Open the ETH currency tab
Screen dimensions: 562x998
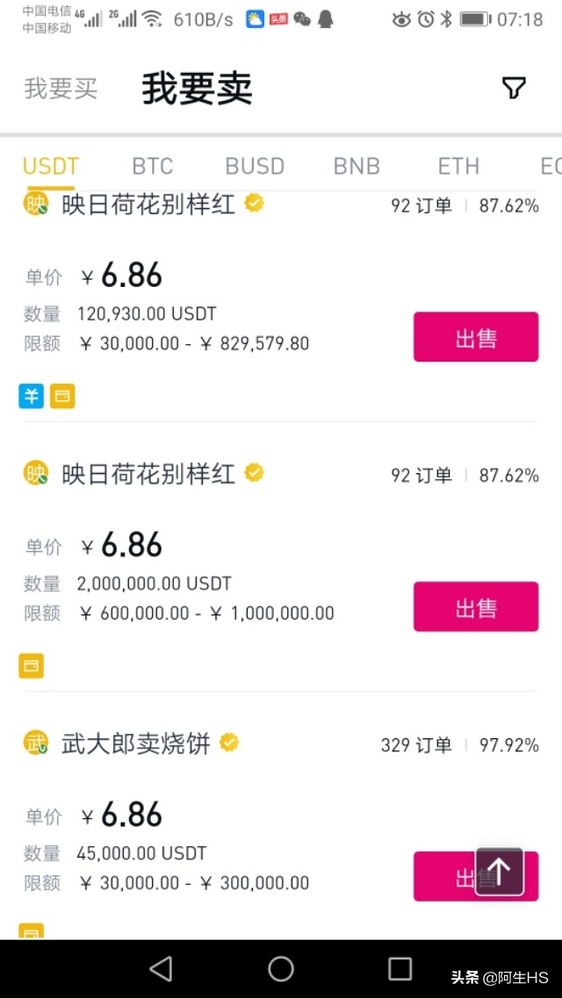point(458,166)
